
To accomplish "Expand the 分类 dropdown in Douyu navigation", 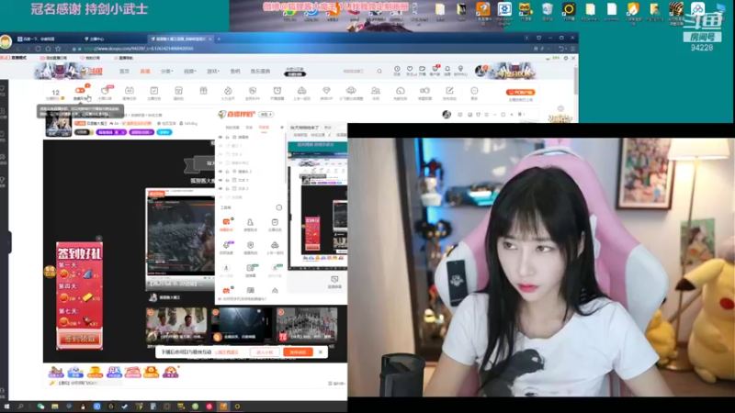I will point(167,72).
